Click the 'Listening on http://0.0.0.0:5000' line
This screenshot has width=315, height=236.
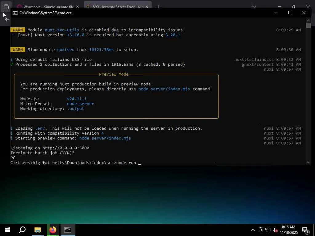click(50, 148)
